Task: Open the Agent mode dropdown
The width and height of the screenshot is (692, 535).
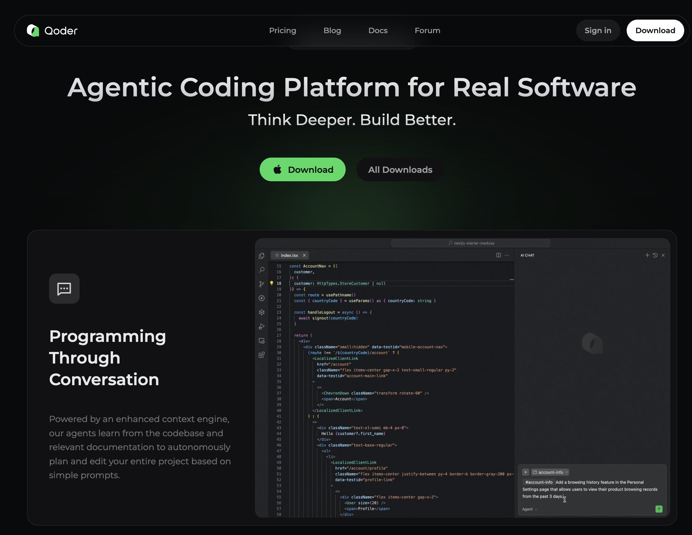Action: 530,509
